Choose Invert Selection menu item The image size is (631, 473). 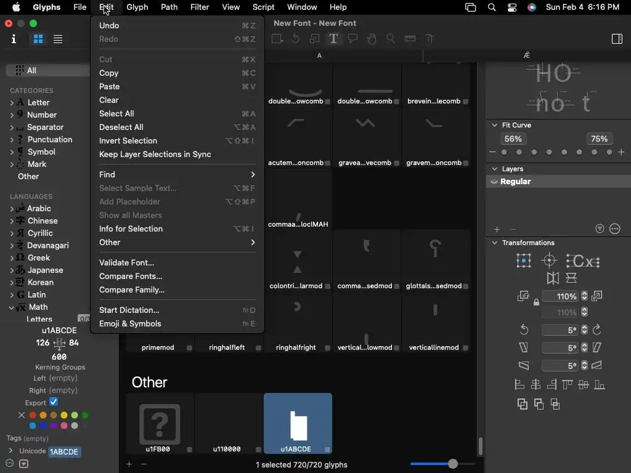(177, 141)
